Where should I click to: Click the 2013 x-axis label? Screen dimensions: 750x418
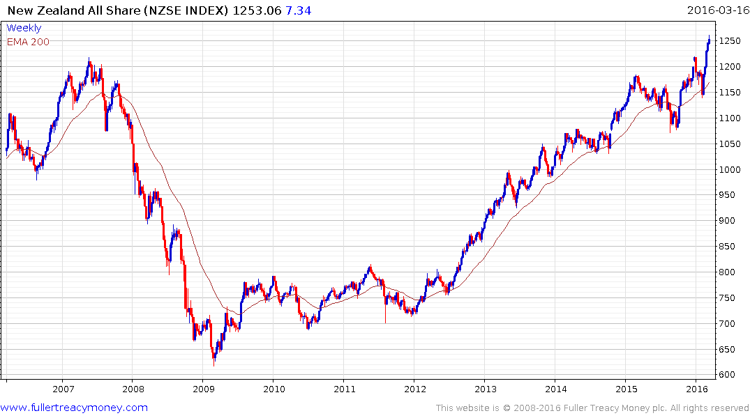click(x=486, y=389)
